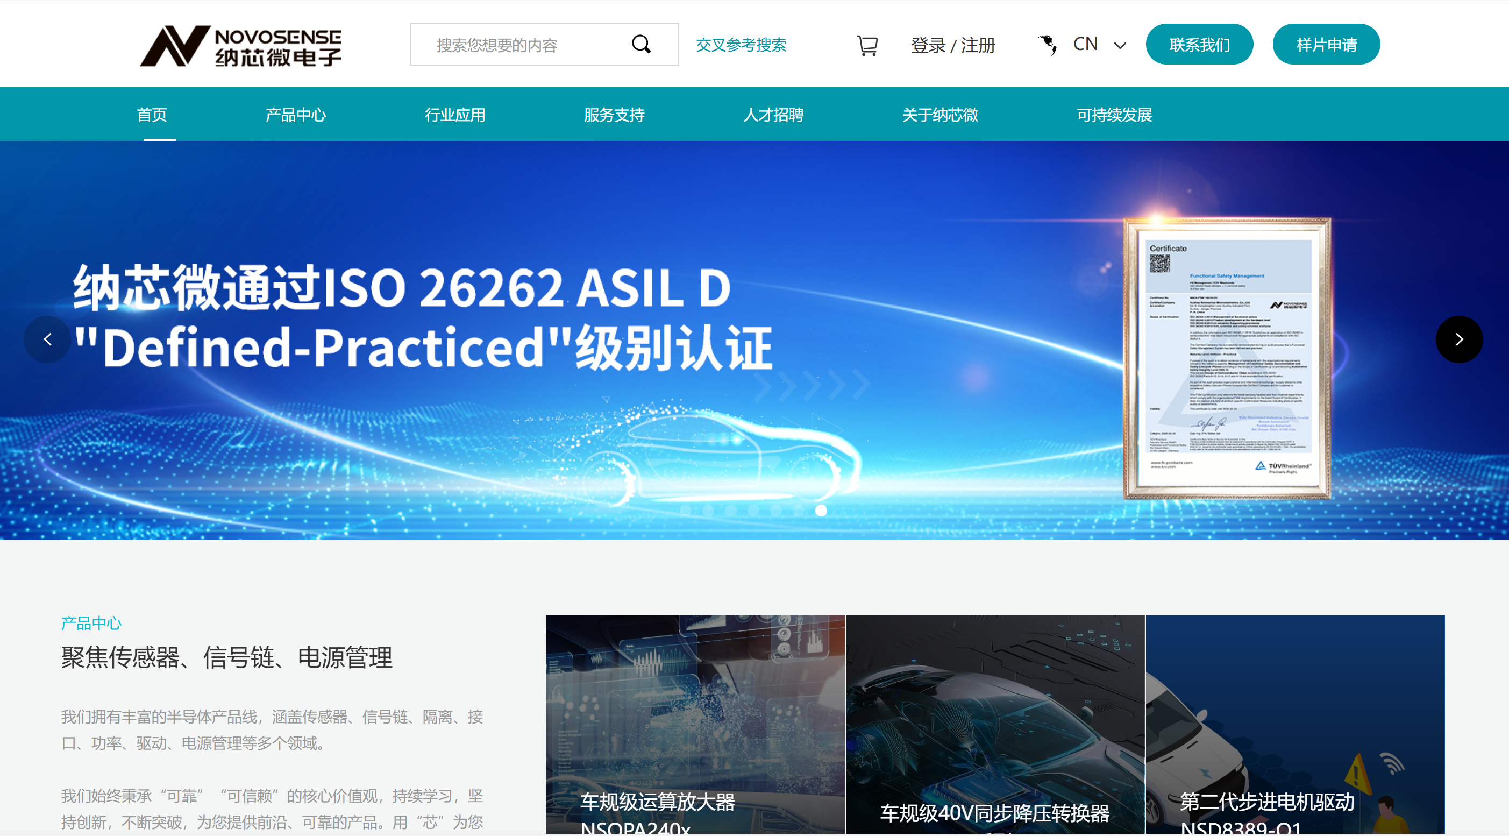Image resolution: width=1509 pixels, height=836 pixels.
Task: Expand 产品中心 navigation menu
Action: (296, 115)
